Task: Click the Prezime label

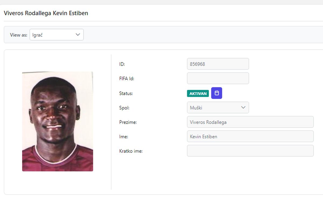Action: 128,122
